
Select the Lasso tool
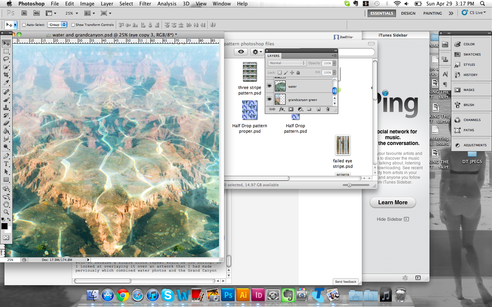6,59
